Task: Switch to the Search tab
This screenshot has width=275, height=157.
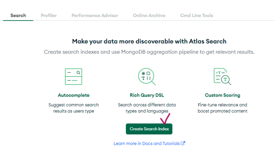Action: tap(18, 15)
